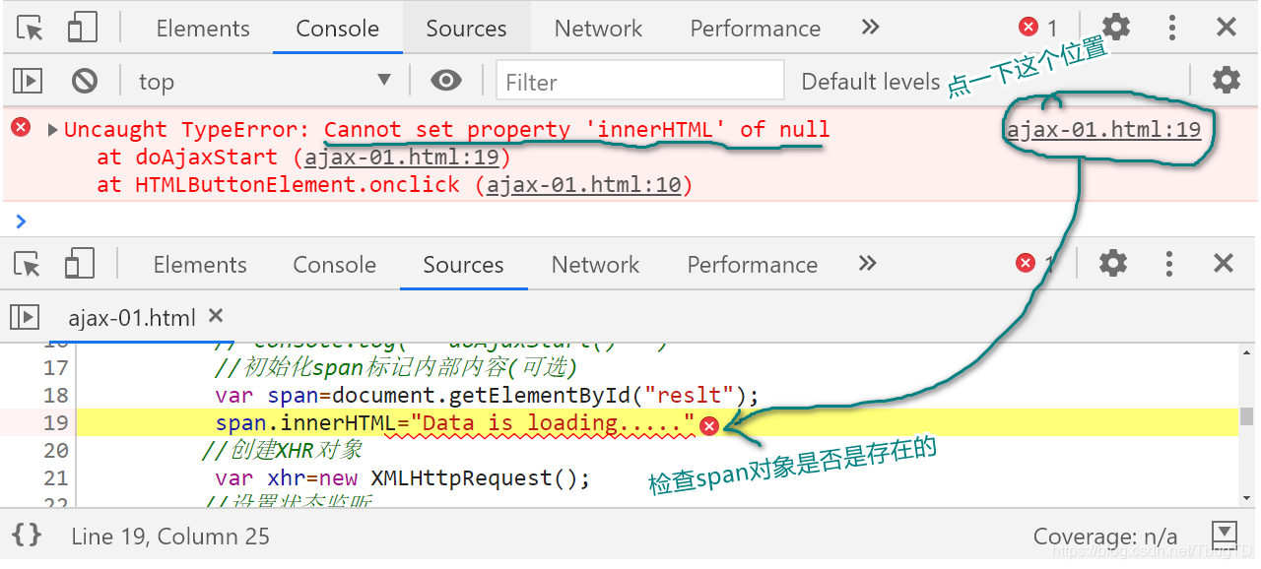Toggle live expression eye icon
This screenshot has width=1261, height=569.
[446, 80]
